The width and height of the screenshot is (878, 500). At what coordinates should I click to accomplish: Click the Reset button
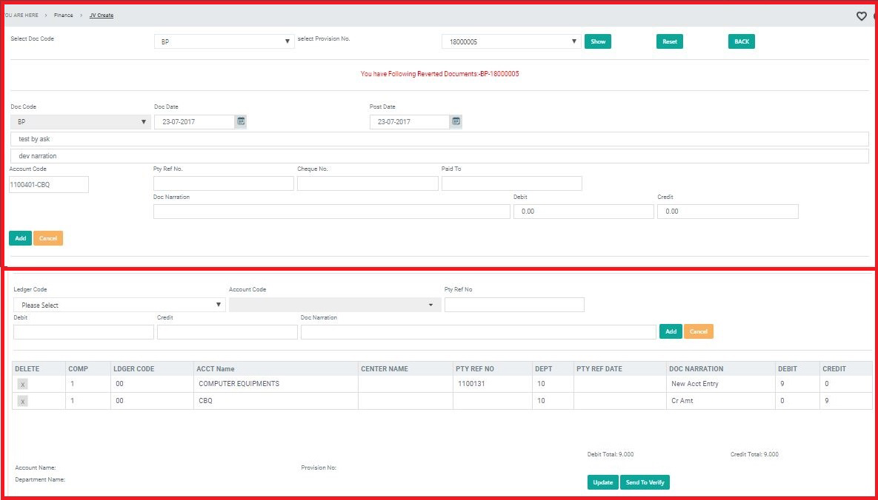tap(669, 41)
